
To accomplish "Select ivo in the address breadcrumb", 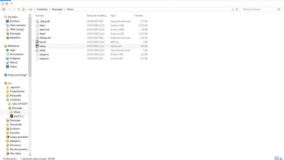I will [31, 9].
